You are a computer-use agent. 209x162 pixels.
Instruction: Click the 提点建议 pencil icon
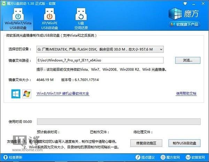click(138, 157)
